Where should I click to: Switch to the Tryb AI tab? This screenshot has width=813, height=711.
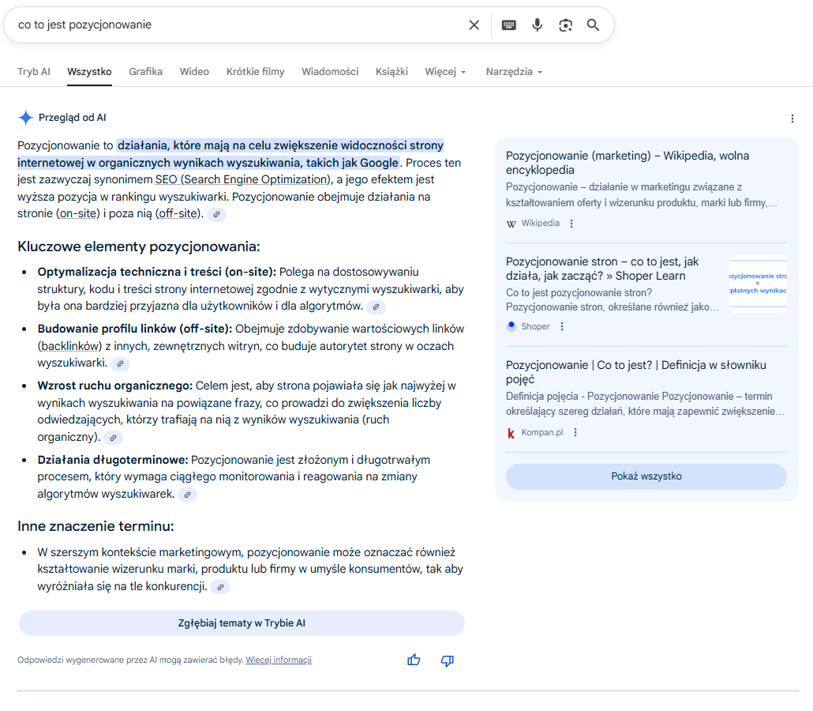coord(34,72)
